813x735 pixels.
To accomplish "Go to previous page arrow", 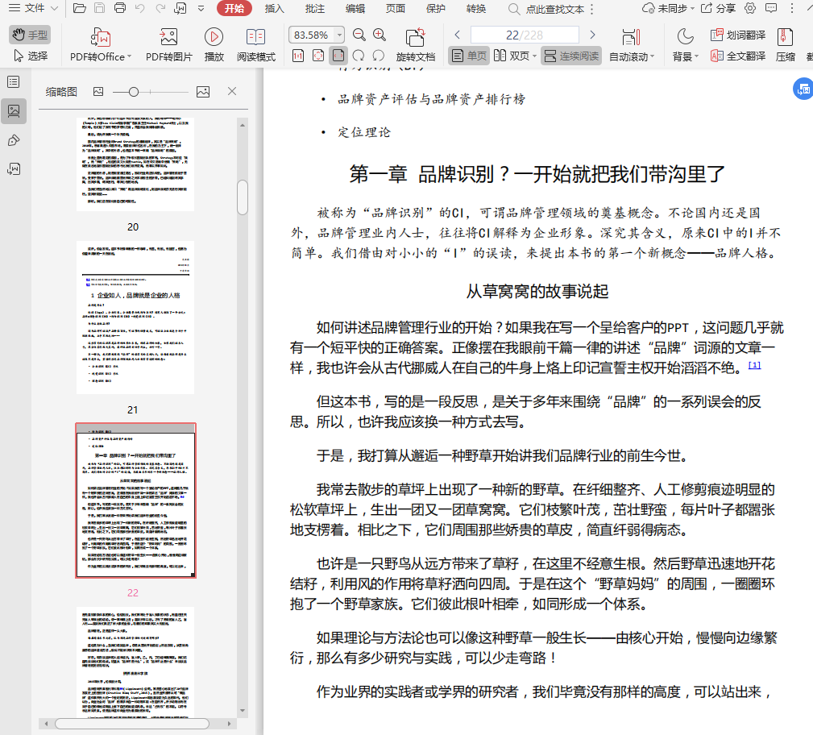I will [x=458, y=35].
